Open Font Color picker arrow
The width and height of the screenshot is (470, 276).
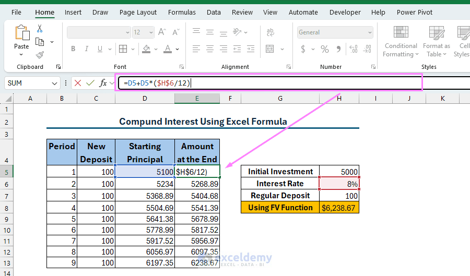click(x=178, y=49)
